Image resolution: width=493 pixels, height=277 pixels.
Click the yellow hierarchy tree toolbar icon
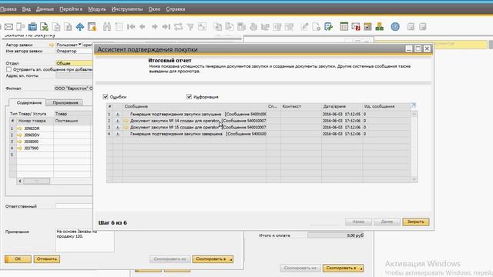point(380,27)
